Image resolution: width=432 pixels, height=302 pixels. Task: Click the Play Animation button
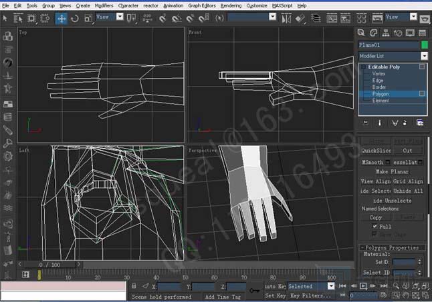(x=363, y=286)
